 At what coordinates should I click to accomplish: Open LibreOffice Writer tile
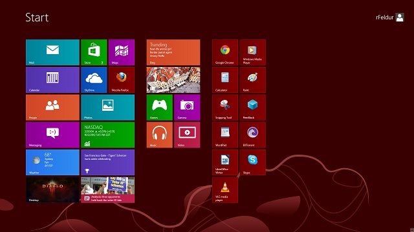tap(225, 162)
